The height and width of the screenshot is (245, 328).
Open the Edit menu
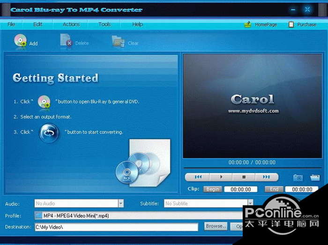[x=38, y=24]
